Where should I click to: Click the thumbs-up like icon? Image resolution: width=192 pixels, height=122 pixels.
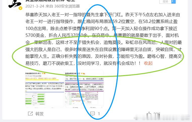(x=149, y=114)
